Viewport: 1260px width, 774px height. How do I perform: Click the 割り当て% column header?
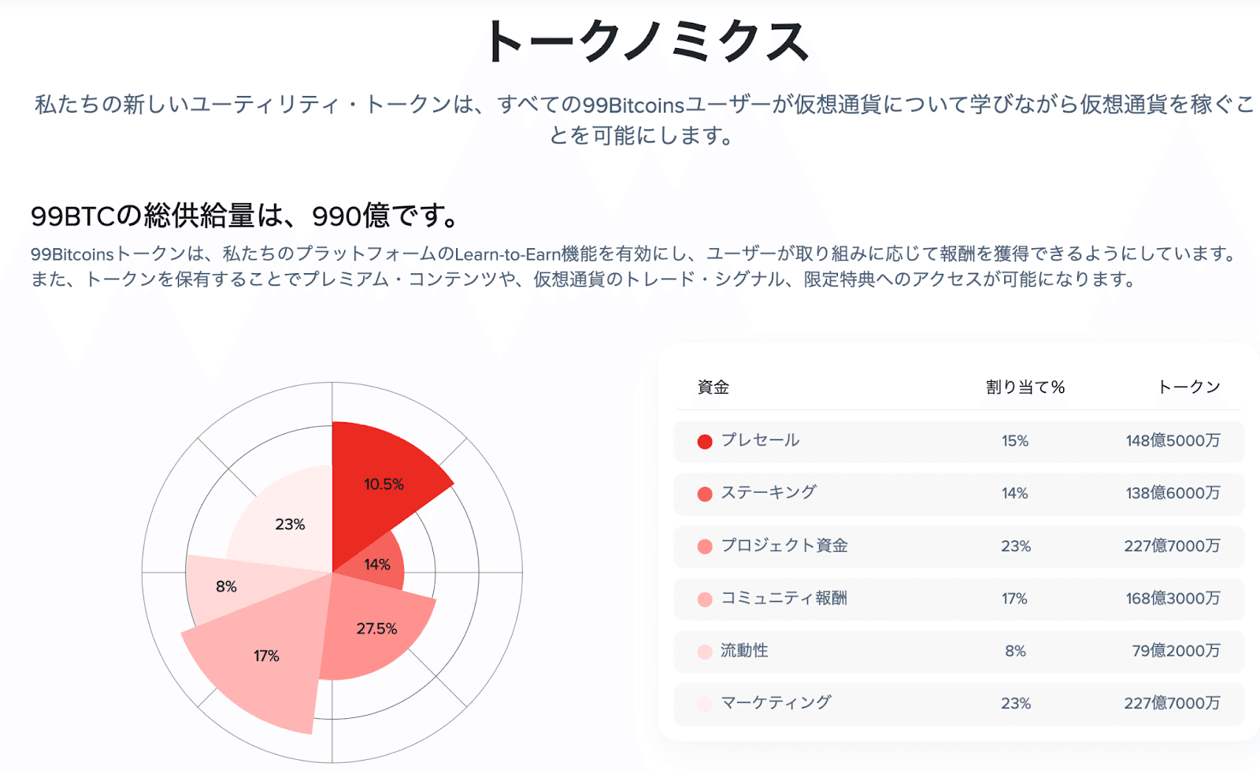point(1025,387)
